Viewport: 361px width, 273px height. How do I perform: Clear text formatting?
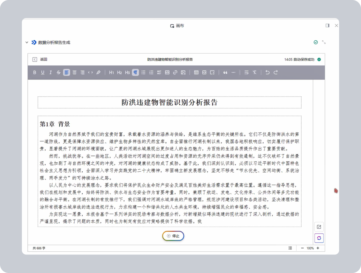[x=255, y=72]
